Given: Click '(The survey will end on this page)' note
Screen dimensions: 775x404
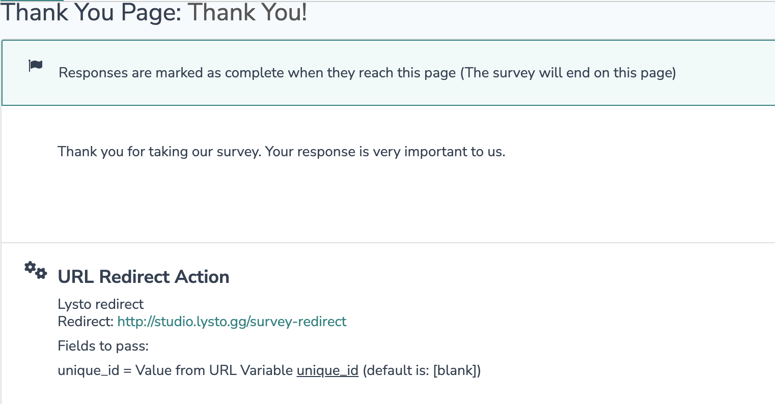Looking at the screenshot, I should tap(568, 73).
